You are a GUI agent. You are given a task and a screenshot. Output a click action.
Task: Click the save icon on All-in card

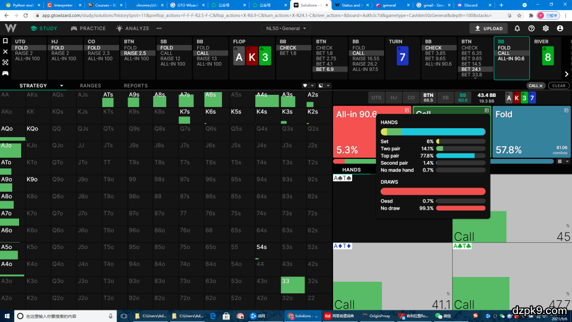click(x=407, y=110)
